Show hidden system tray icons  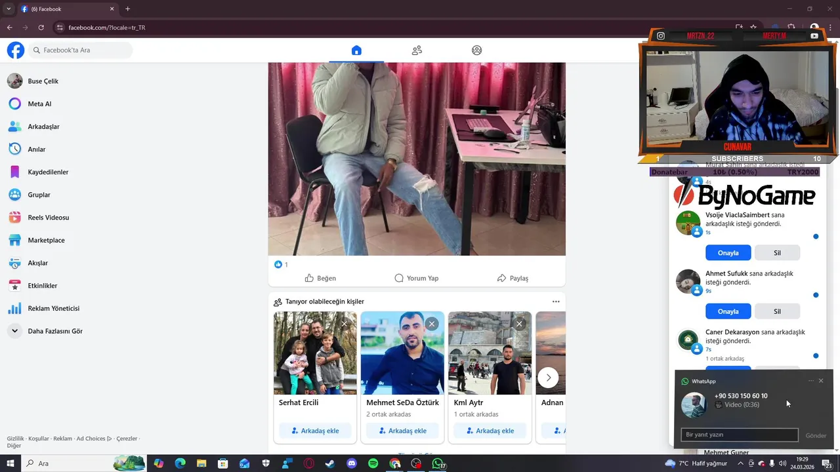741,463
